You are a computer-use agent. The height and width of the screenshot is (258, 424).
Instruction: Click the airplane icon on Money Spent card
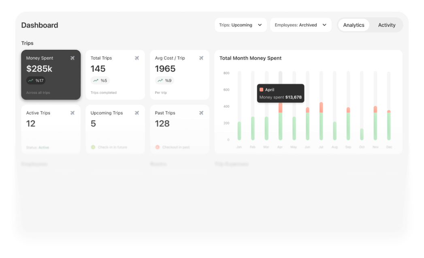pyautogui.click(x=72, y=58)
